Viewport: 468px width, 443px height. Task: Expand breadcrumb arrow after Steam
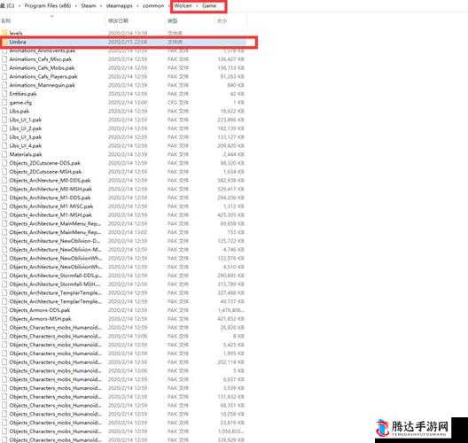(101, 6)
